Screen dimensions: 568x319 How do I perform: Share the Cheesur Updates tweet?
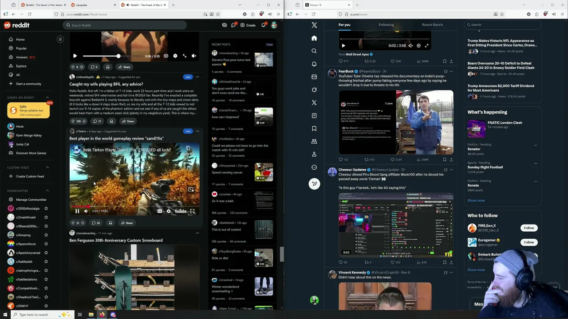pyautogui.click(x=451, y=262)
